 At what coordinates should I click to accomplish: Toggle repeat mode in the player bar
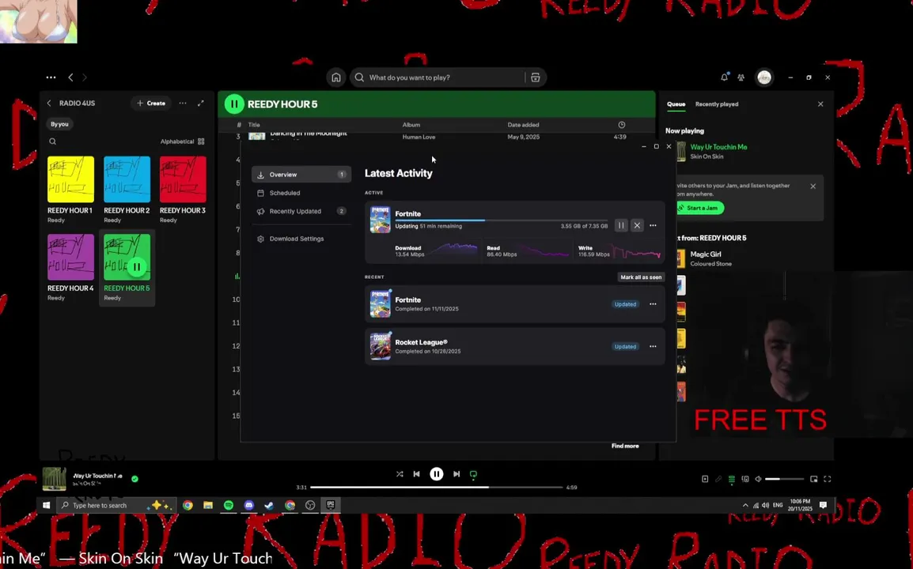click(473, 474)
